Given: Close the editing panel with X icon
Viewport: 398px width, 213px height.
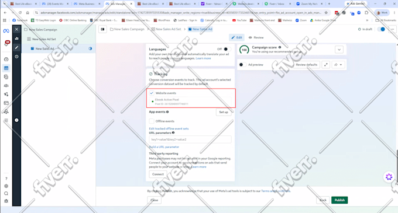Looking at the screenshot, I should 16,29.
